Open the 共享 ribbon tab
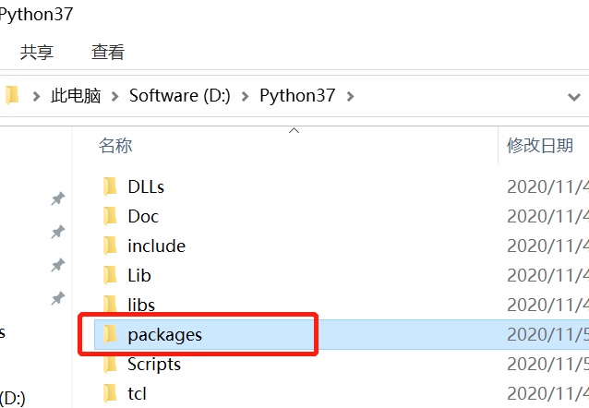This screenshot has height=408, width=589. pos(37,52)
